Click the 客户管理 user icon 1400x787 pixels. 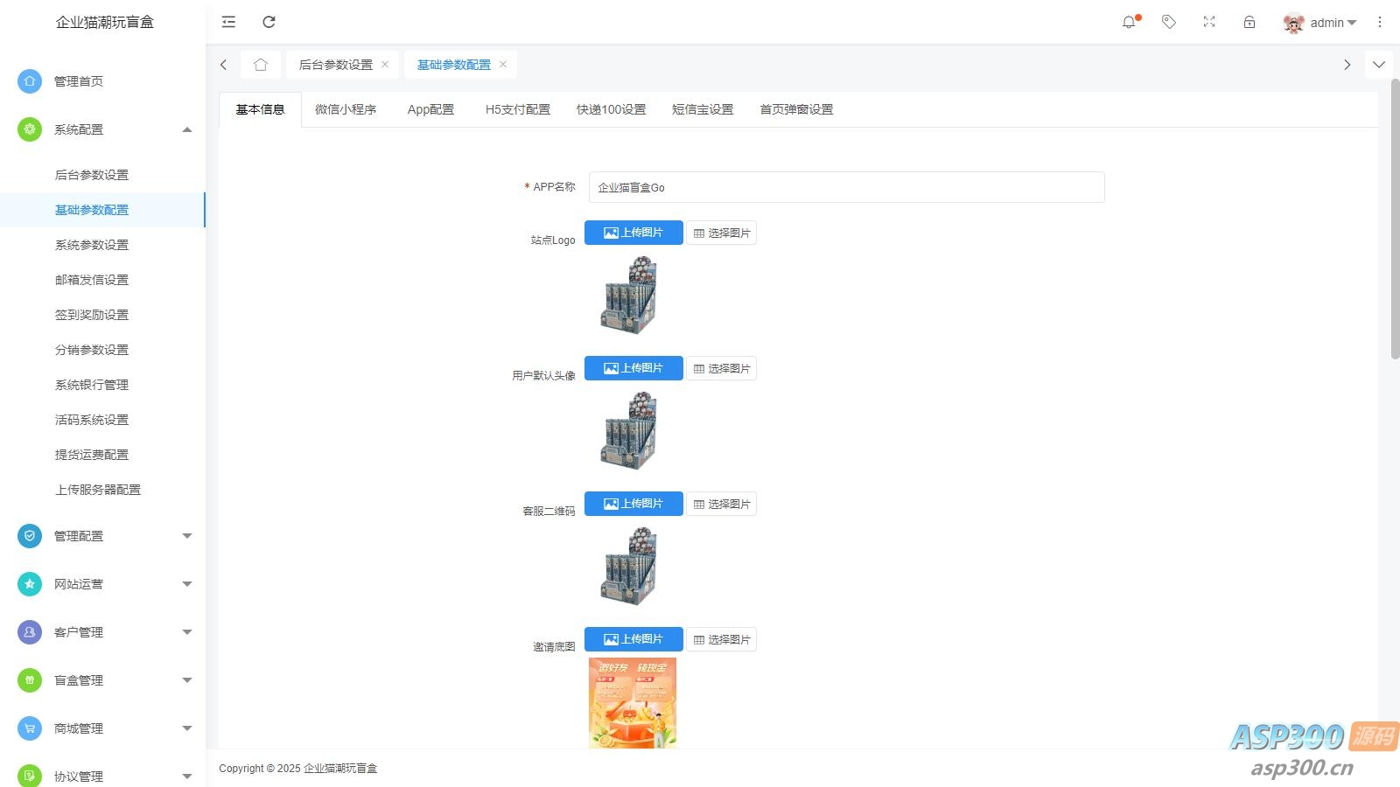click(29, 631)
